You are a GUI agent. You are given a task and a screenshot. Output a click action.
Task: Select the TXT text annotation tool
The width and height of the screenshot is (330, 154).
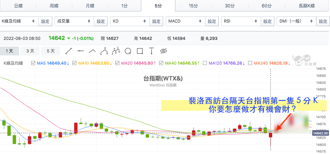click(x=152, y=51)
